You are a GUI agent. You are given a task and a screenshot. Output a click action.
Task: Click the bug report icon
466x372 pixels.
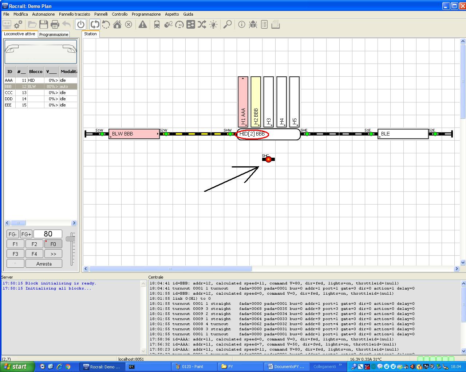pyautogui.click(x=253, y=24)
